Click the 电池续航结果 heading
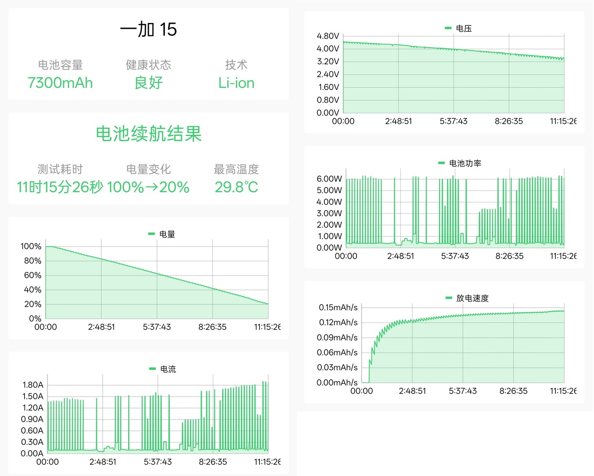The width and height of the screenshot is (594, 476). 148,134
